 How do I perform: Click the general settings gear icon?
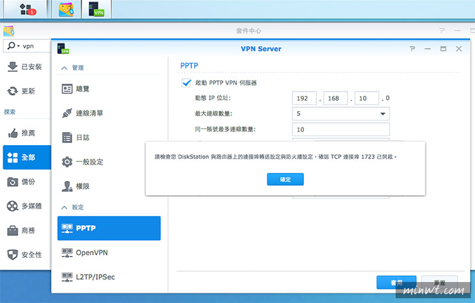point(67,162)
